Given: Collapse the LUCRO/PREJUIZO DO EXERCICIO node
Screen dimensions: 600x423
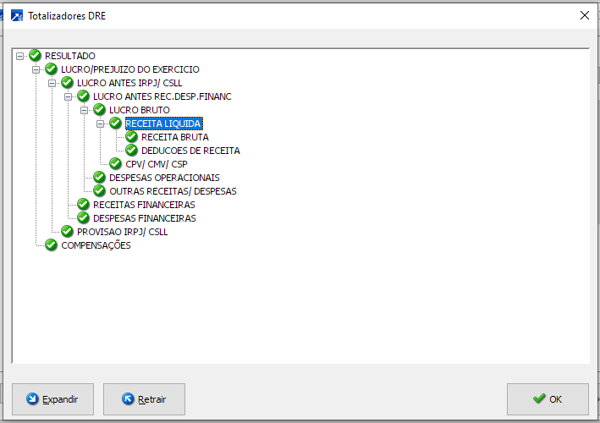Looking at the screenshot, I should tap(36, 69).
